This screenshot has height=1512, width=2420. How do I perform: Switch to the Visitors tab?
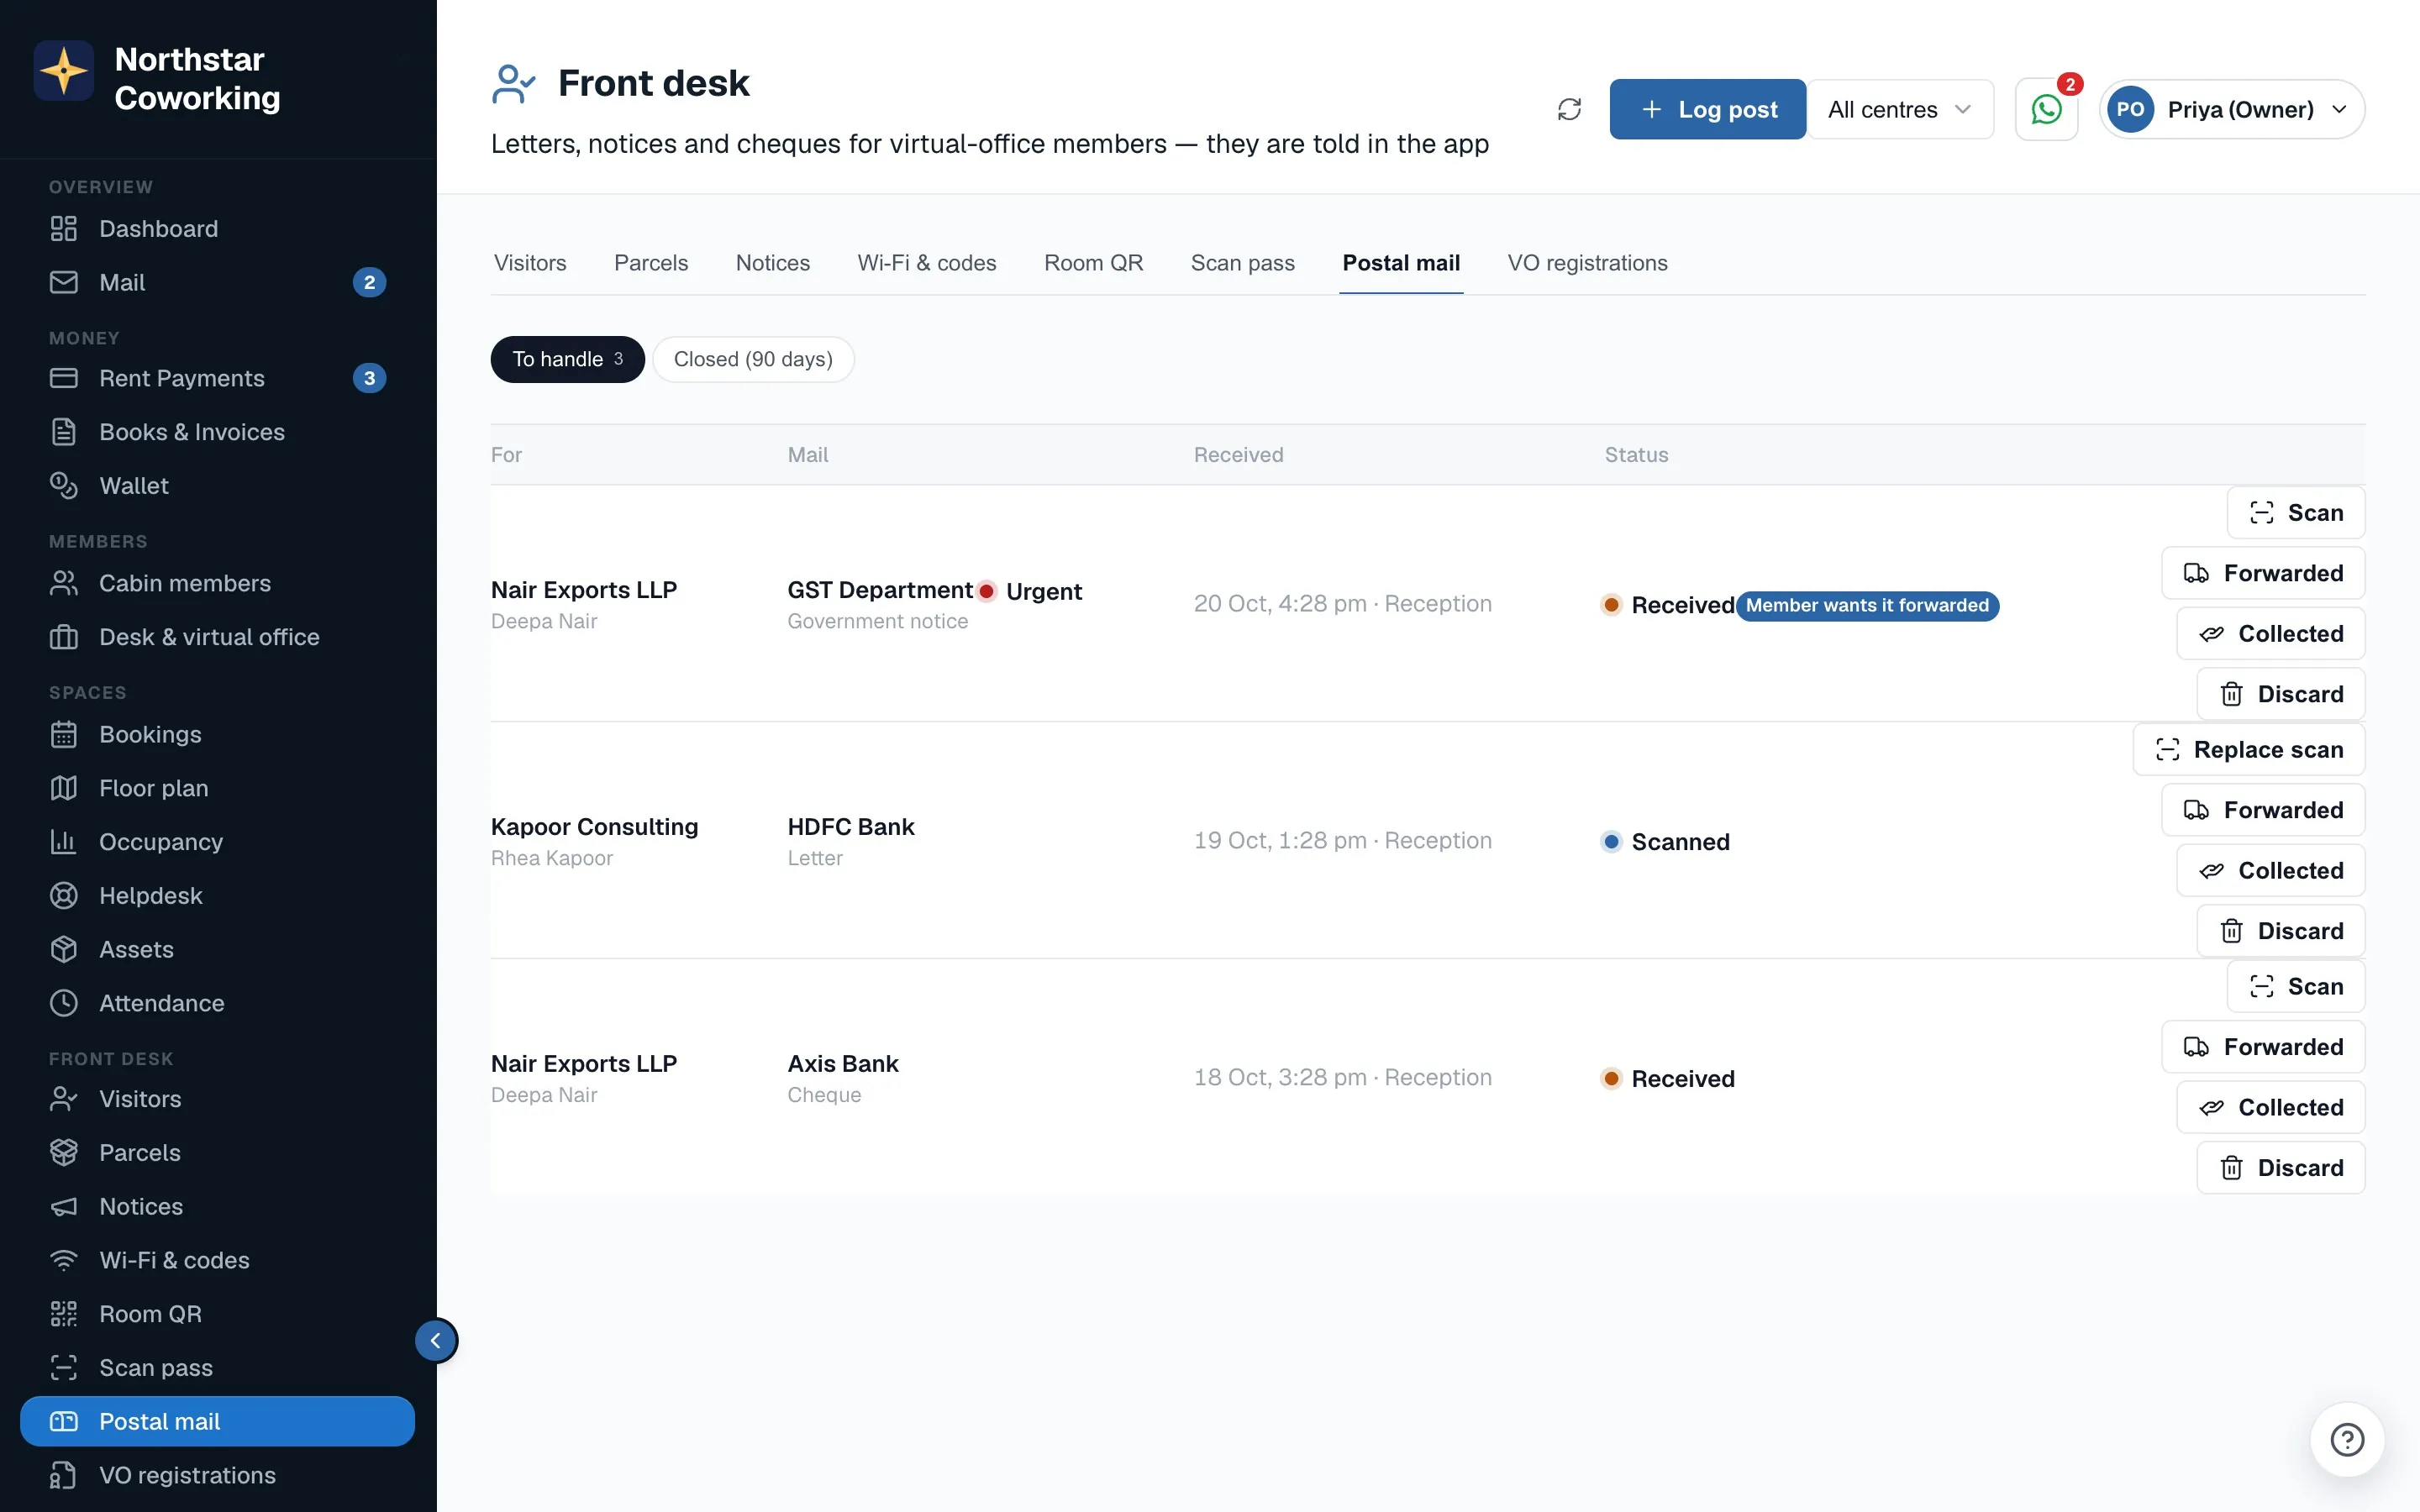point(530,263)
